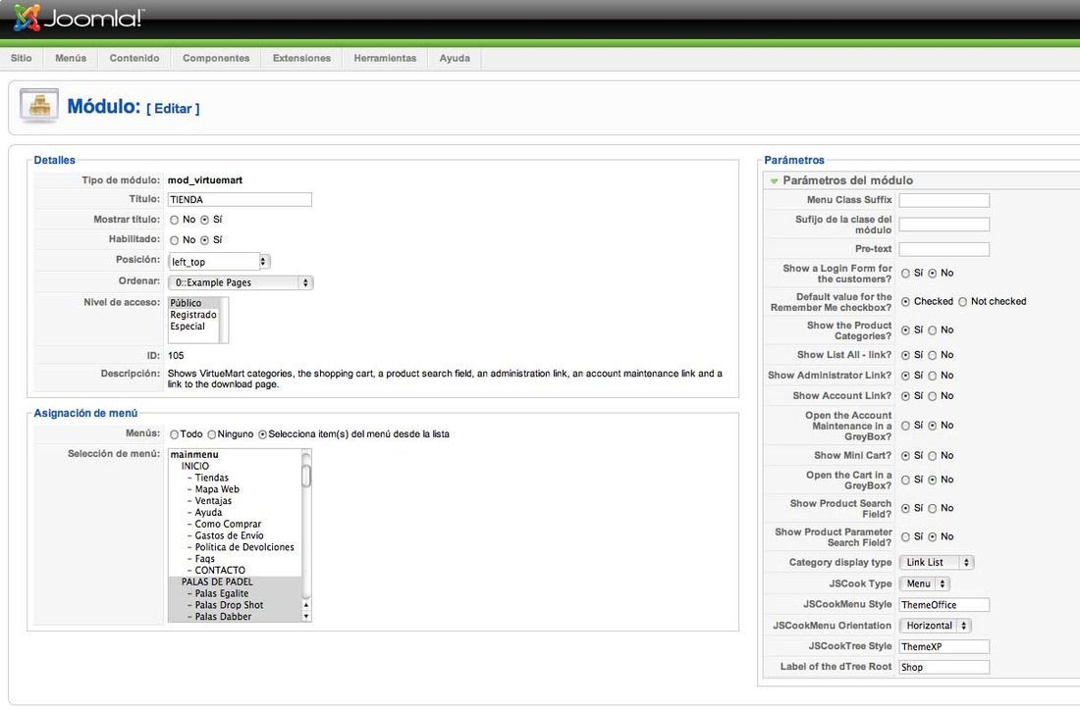The width and height of the screenshot is (1080, 709).
Task: Select Público in access level list
Action: click(193, 303)
